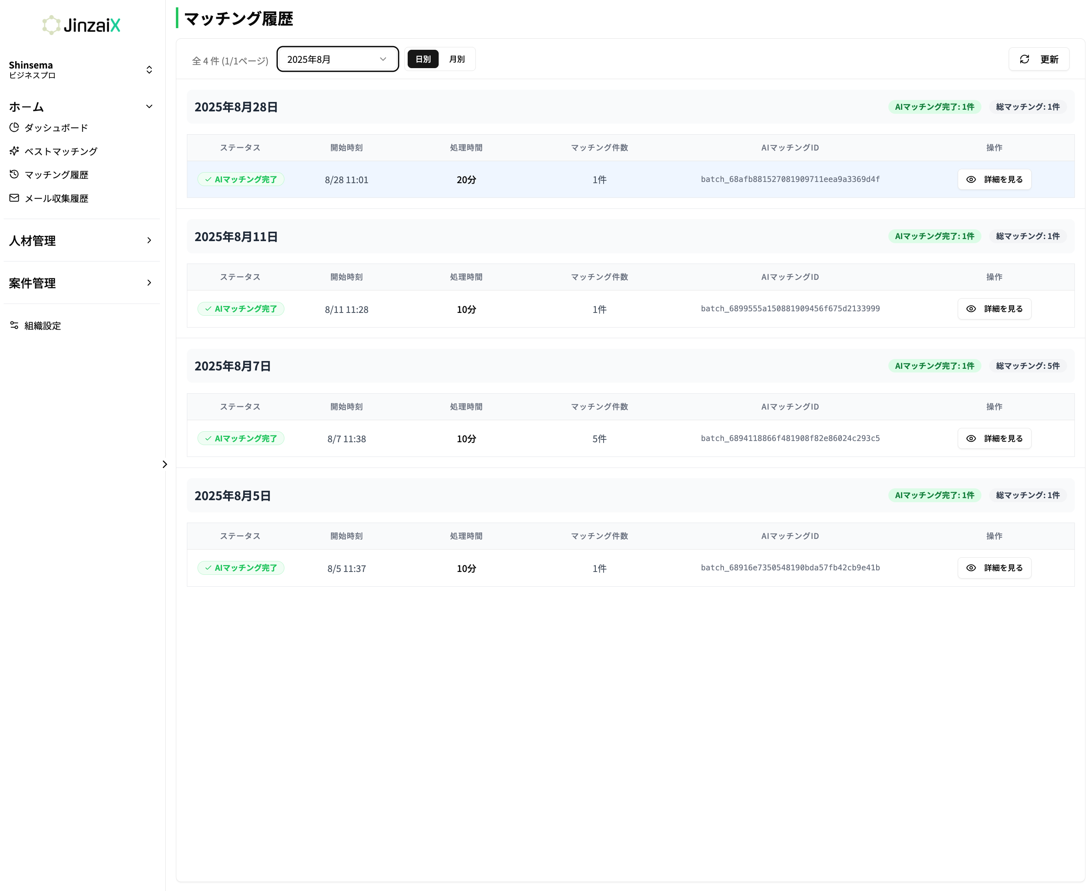Click the refresh arrows icon
Image resolution: width=1092 pixels, height=891 pixels.
coord(1024,60)
